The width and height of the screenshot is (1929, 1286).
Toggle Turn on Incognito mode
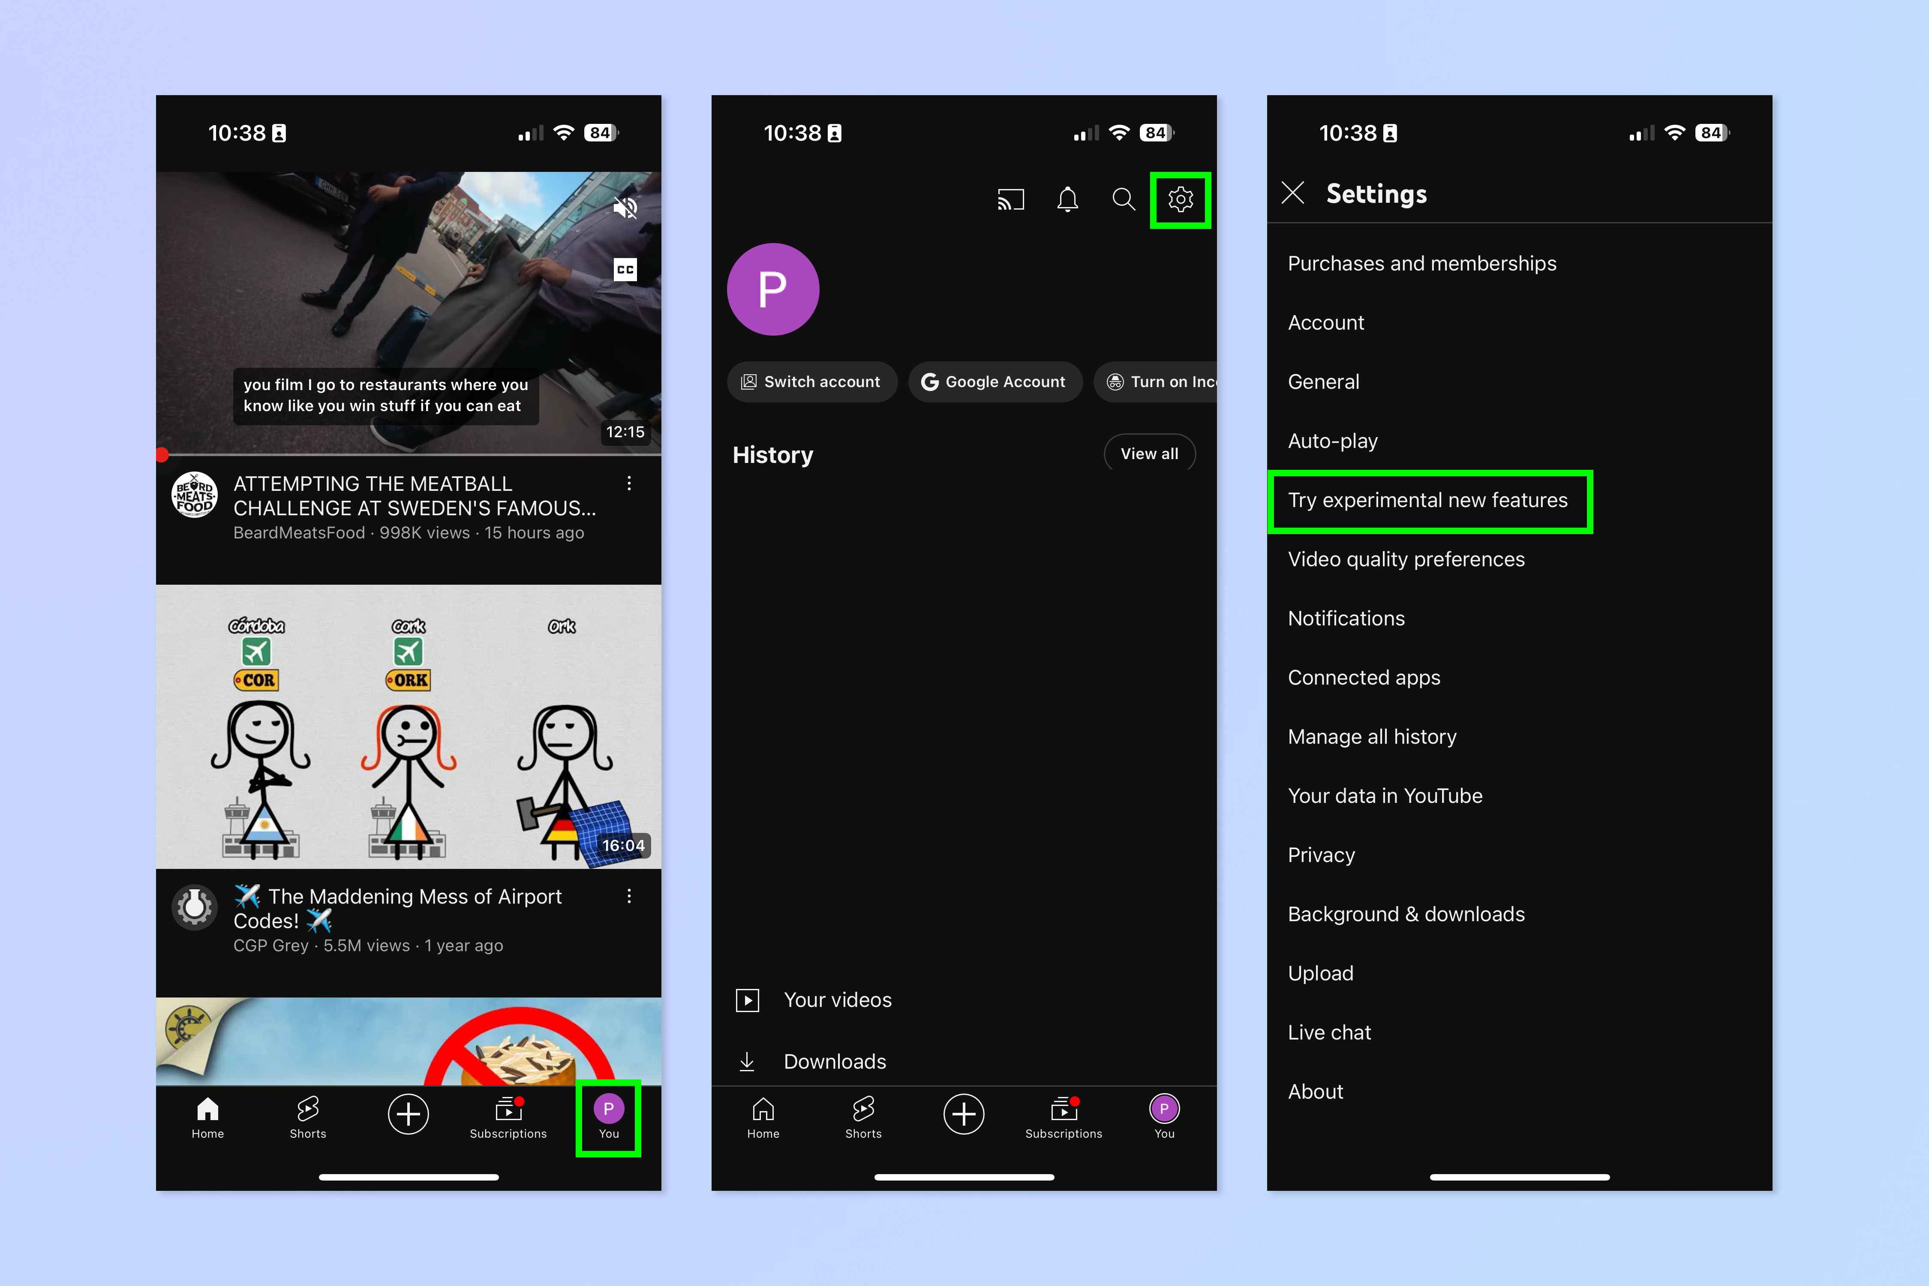click(x=1163, y=380)
